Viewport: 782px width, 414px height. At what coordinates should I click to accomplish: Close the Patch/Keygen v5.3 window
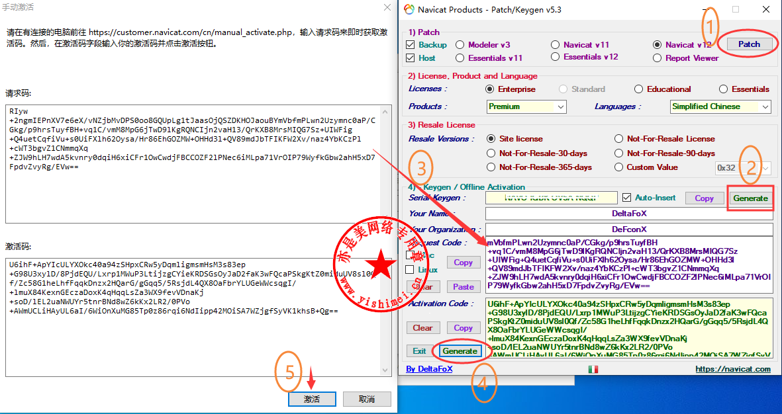pos(766,9)
